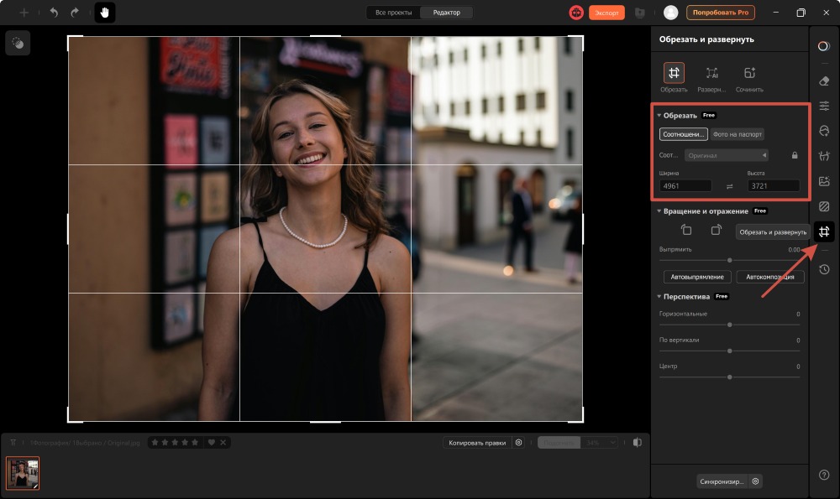Open the AI image enhance sidebar icon

(x=824, y=181)
